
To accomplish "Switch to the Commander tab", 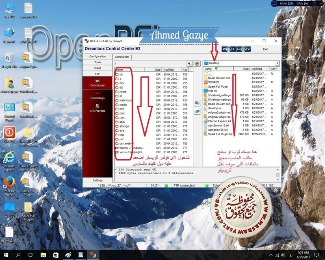I will pos(122,57).
